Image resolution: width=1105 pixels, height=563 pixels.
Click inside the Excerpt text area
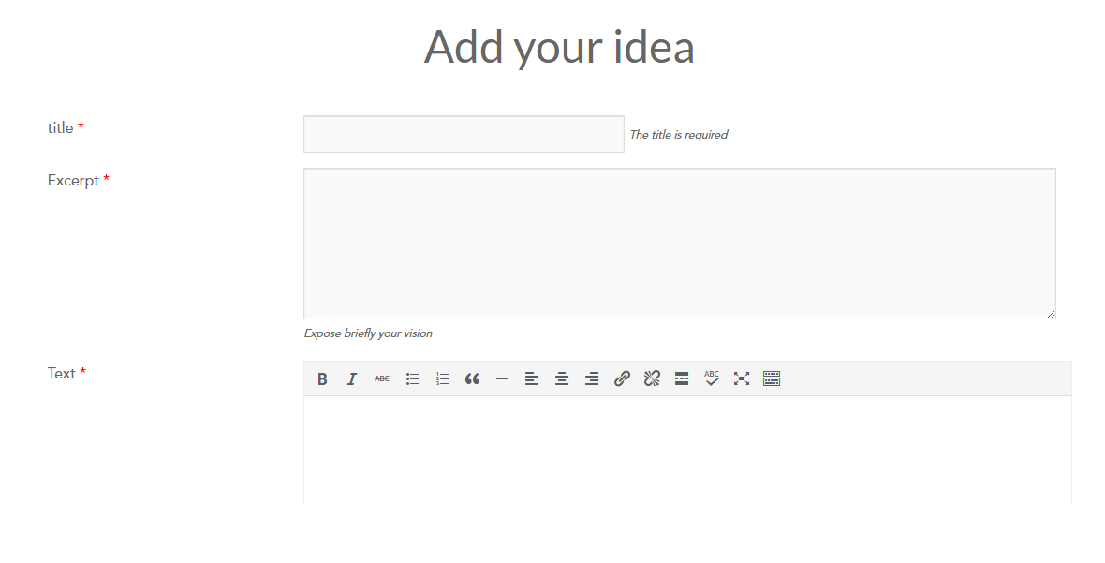point(679,244)
